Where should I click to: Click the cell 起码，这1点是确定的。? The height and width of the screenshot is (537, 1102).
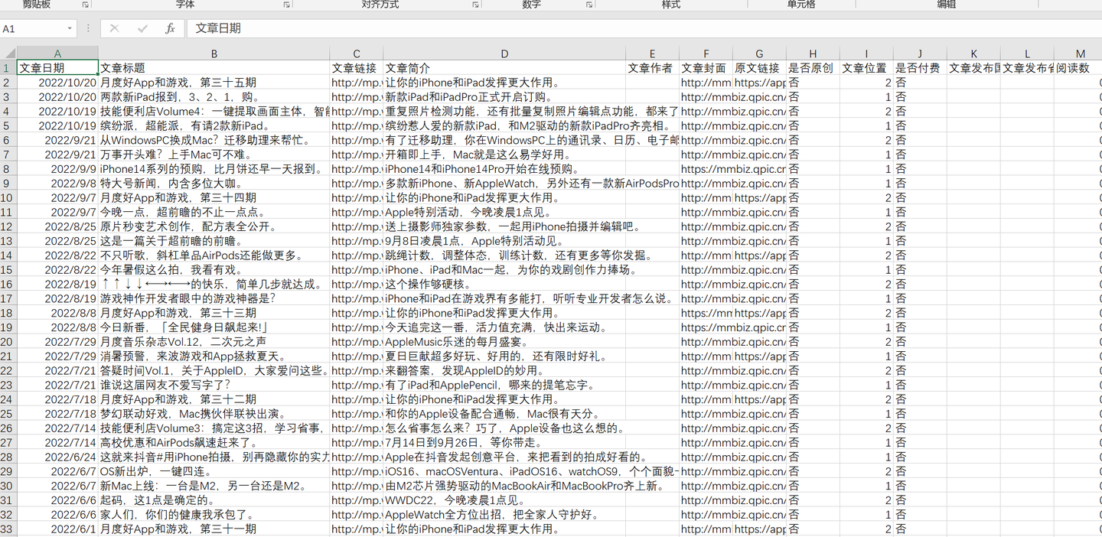(214, 500)
